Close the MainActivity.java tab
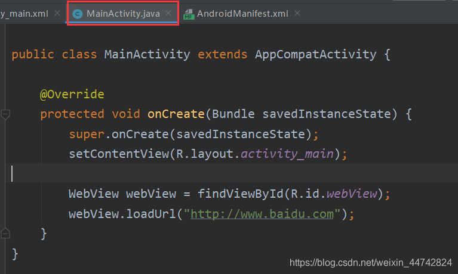Image resolution: width=458 pixels, height=274 pixels. 168,13
